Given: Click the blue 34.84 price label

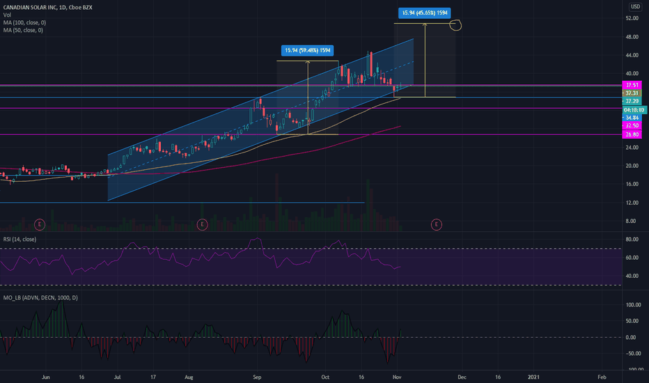Looking at the screenshot, I should pyautogui.click(x=632, y=118).
